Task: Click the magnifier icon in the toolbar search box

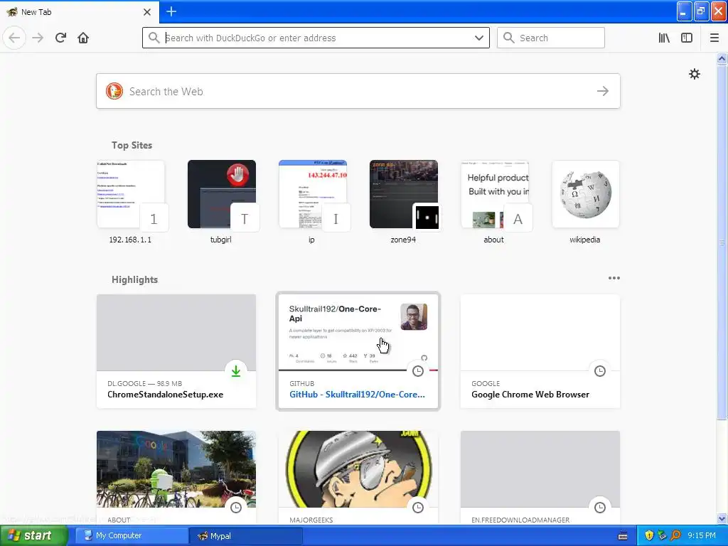Action: pyautogui.click(x=509, y=38)
